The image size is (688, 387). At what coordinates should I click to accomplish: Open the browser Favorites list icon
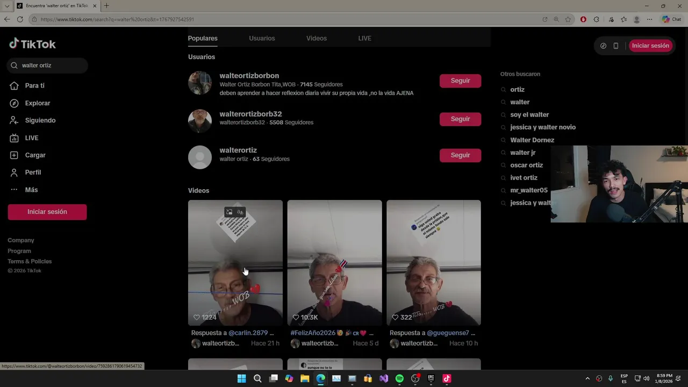pyautogui.click(x=623, y=19)
